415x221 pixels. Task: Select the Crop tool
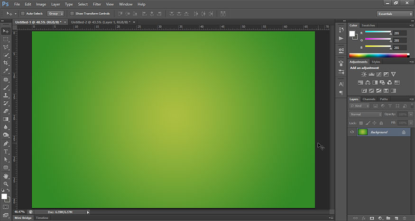[6, 63]
